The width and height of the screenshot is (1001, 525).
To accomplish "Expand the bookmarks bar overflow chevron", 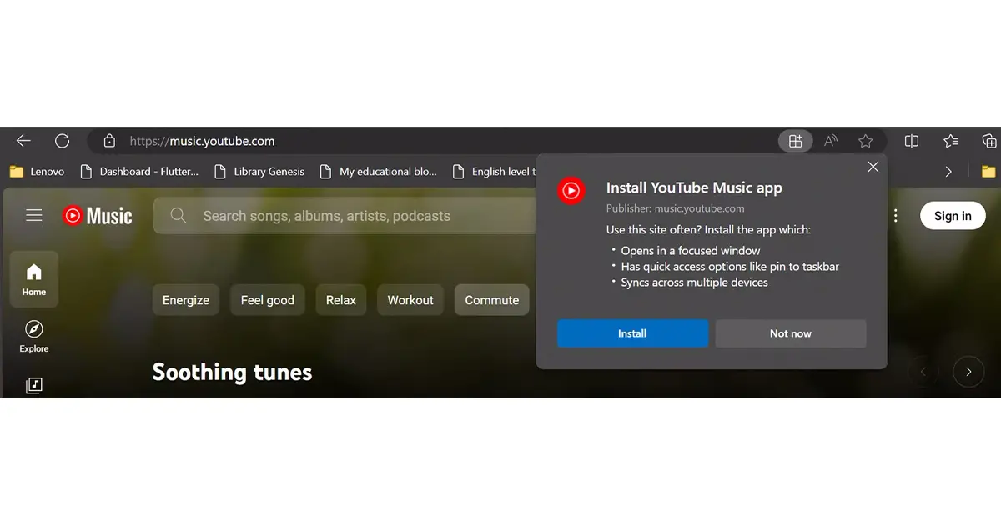I will click(948, 172).
